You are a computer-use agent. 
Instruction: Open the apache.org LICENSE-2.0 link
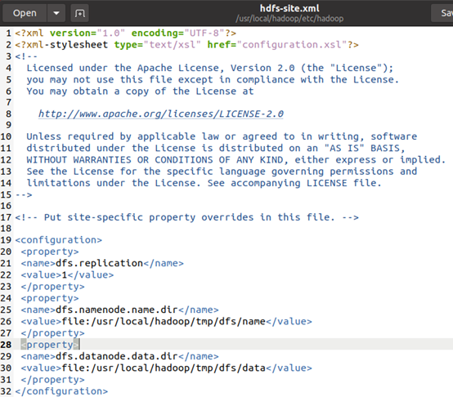click(x=161, y=114)
